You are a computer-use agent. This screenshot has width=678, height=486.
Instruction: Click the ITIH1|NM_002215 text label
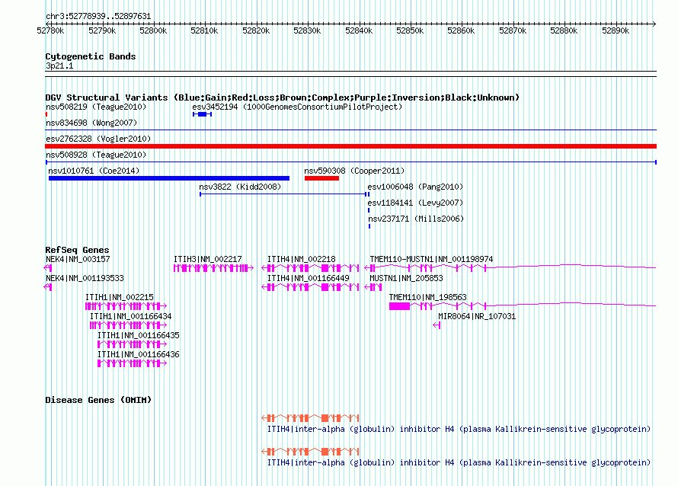point(120,297)
